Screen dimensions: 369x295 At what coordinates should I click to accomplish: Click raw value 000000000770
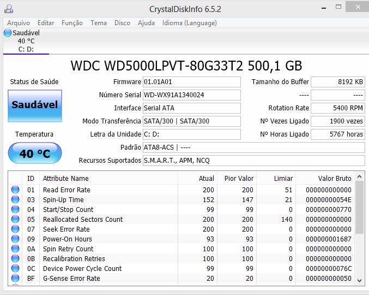329,209
